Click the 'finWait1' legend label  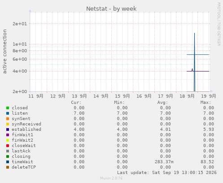coord(22,135)
